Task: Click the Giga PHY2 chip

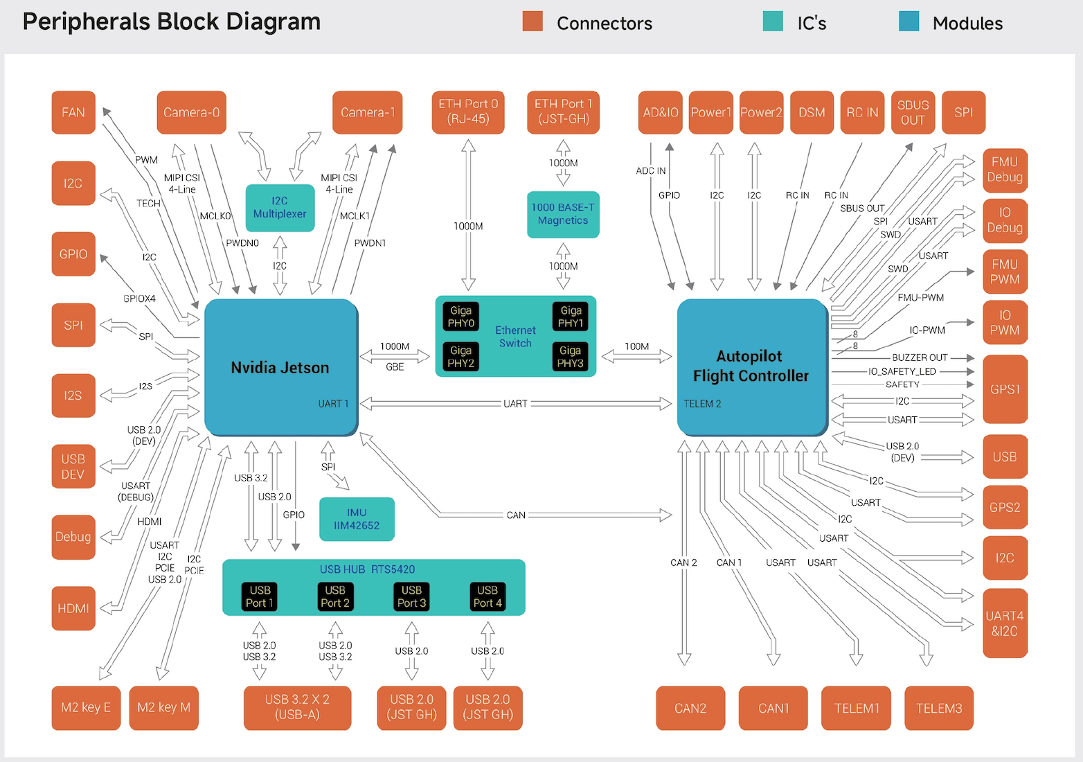Action: click(x=461, y=357)
